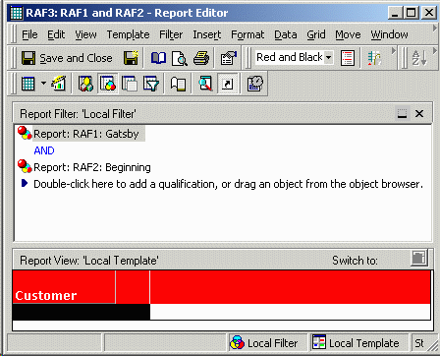This screenshot has width=440, height=356.
Task: Select the Report: RAF2: Beginning qualification
Action: pyautogui.click(x=92, y=167)
